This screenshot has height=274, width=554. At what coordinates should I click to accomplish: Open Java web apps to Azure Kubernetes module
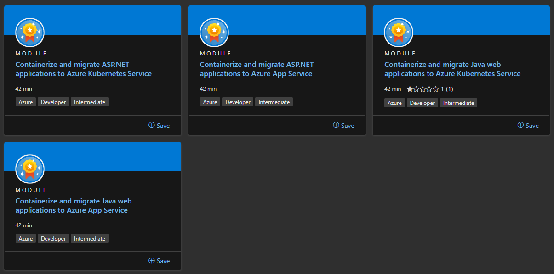tap(452, 69)
